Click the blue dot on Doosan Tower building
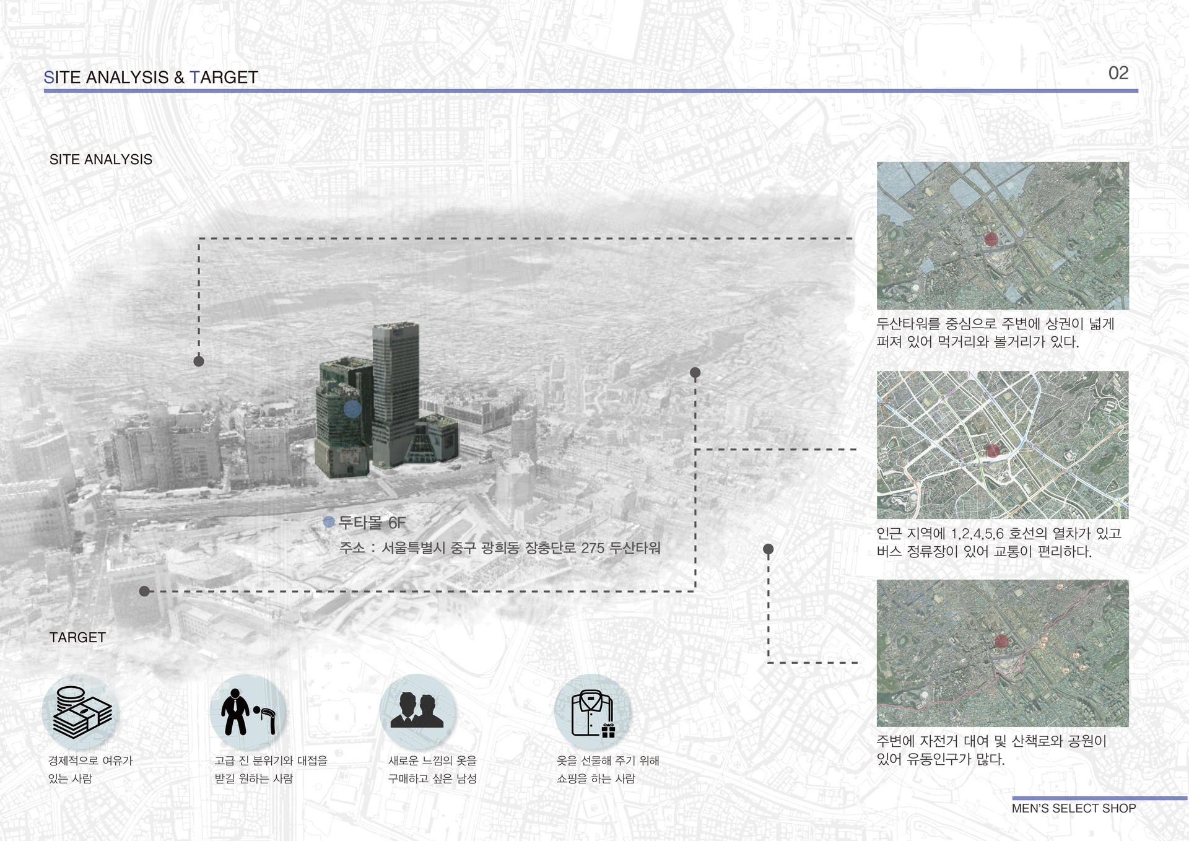Viewport: 1189px width, 841px height. pos(352,409)
